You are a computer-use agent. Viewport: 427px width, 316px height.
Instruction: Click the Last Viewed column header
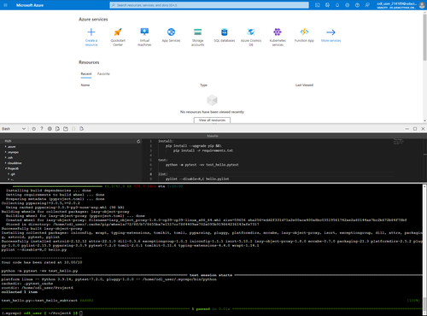tap(304, 85)
